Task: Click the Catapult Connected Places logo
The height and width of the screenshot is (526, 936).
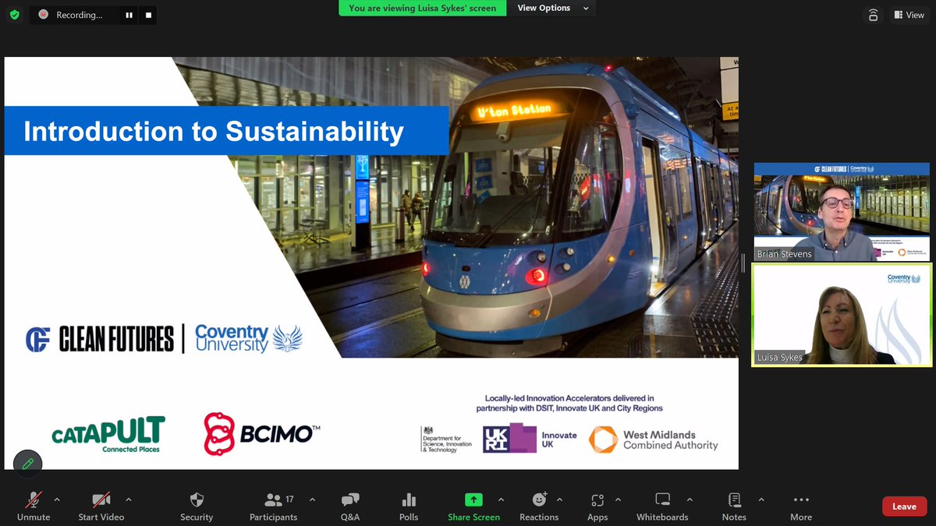Action: pyautogui.click(x=108, y=434)
